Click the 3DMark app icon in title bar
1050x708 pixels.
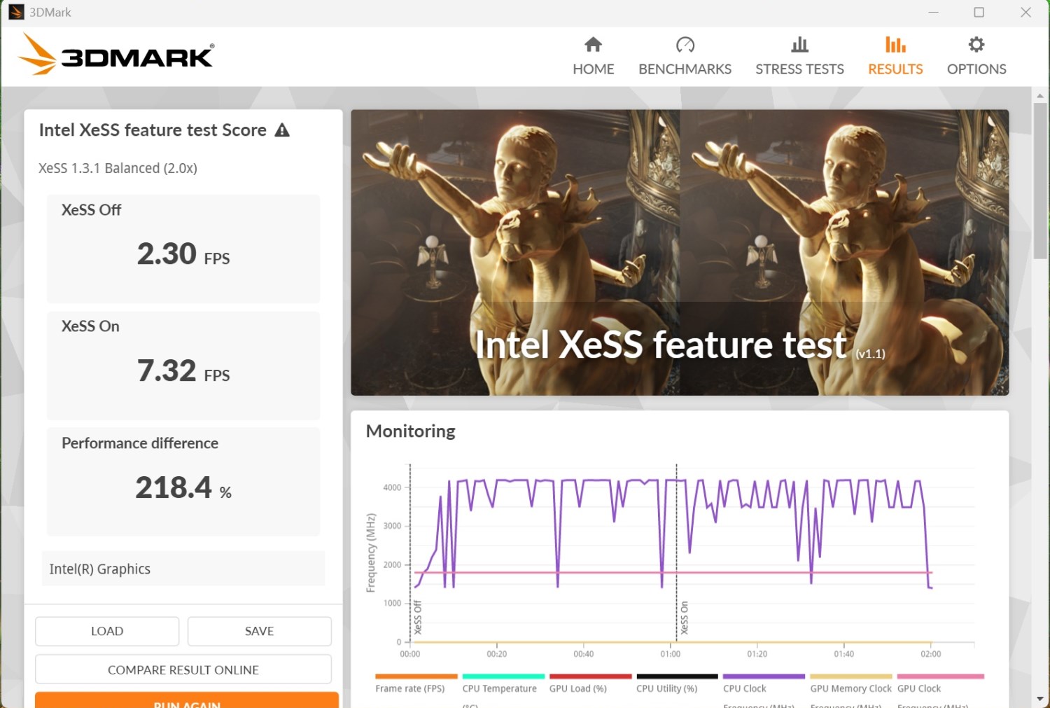pyautogui.click(x=16, y=12)
